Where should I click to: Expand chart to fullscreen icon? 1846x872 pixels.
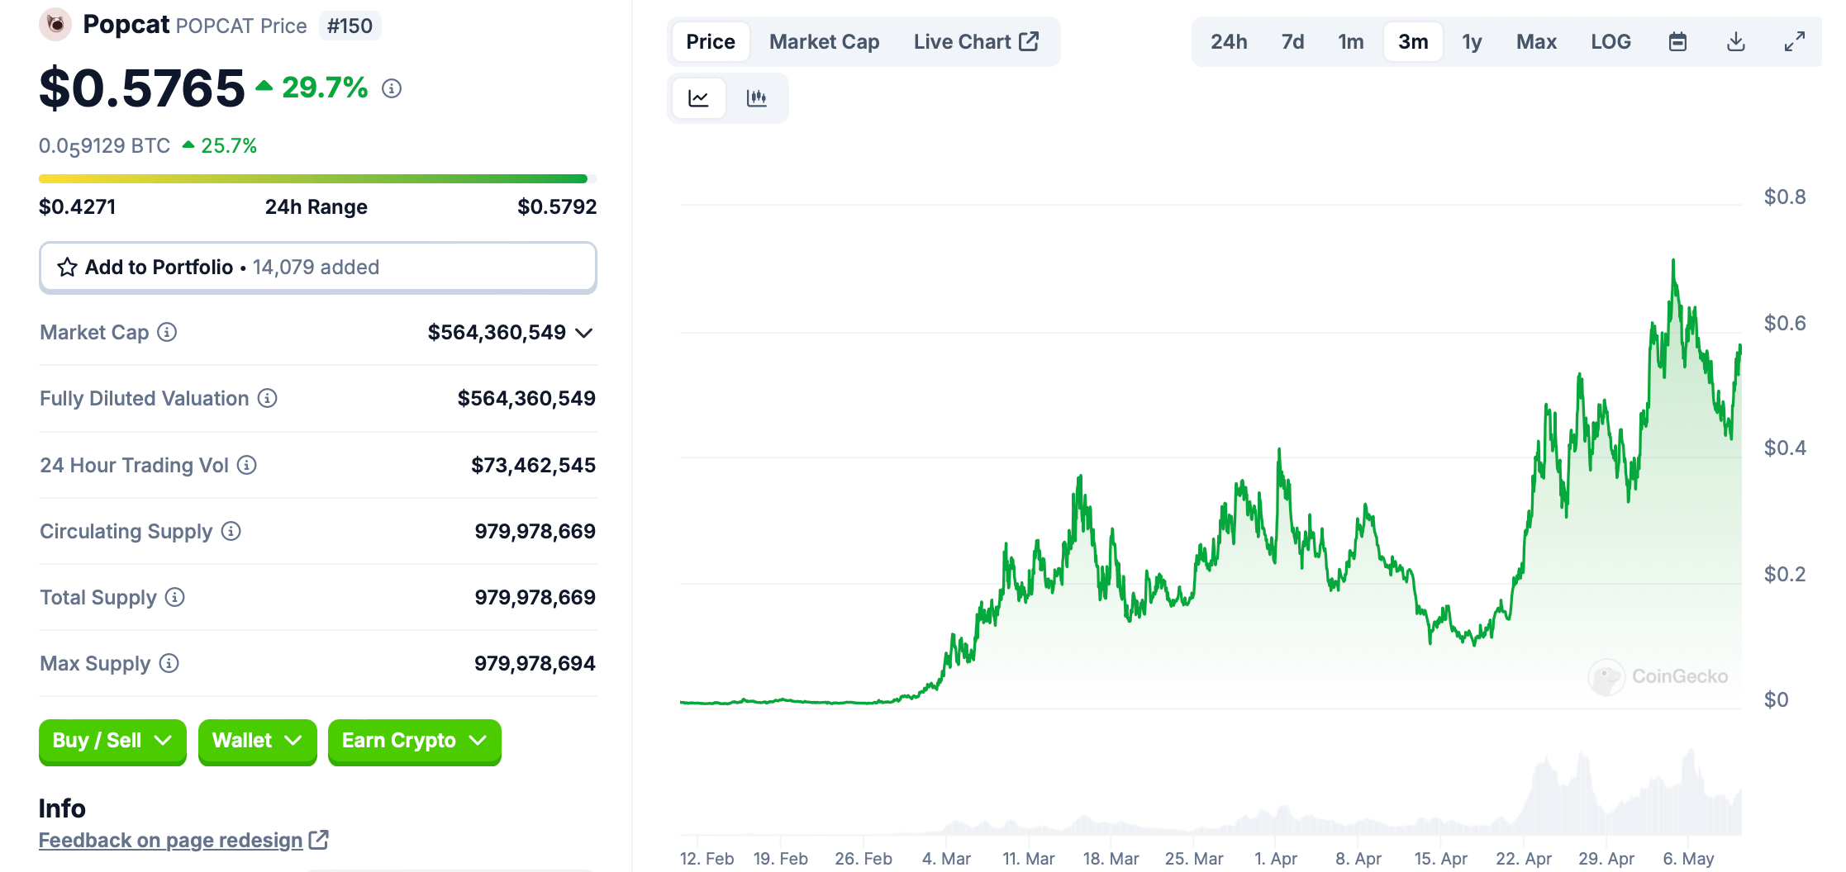coord(1794,41)
